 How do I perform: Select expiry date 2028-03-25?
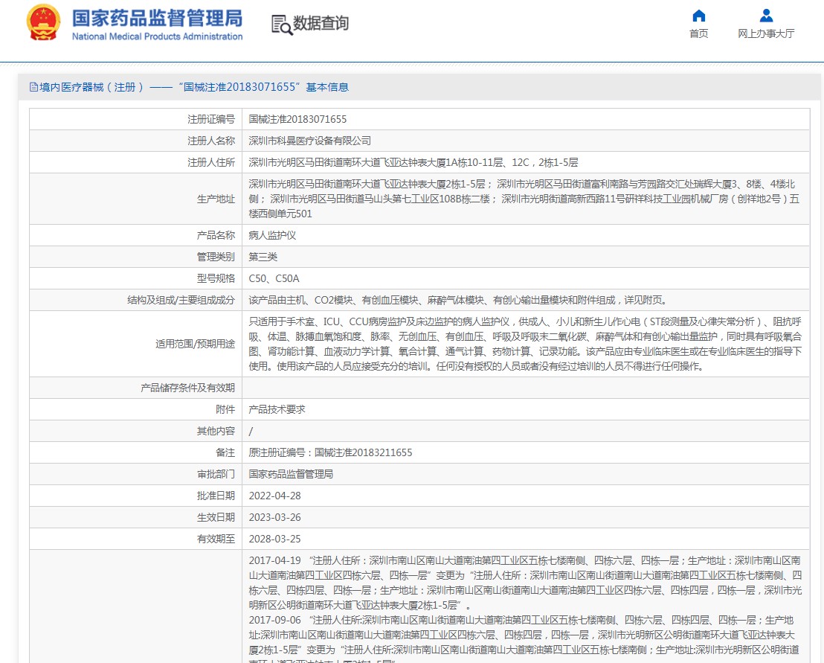tap(275, 539)
